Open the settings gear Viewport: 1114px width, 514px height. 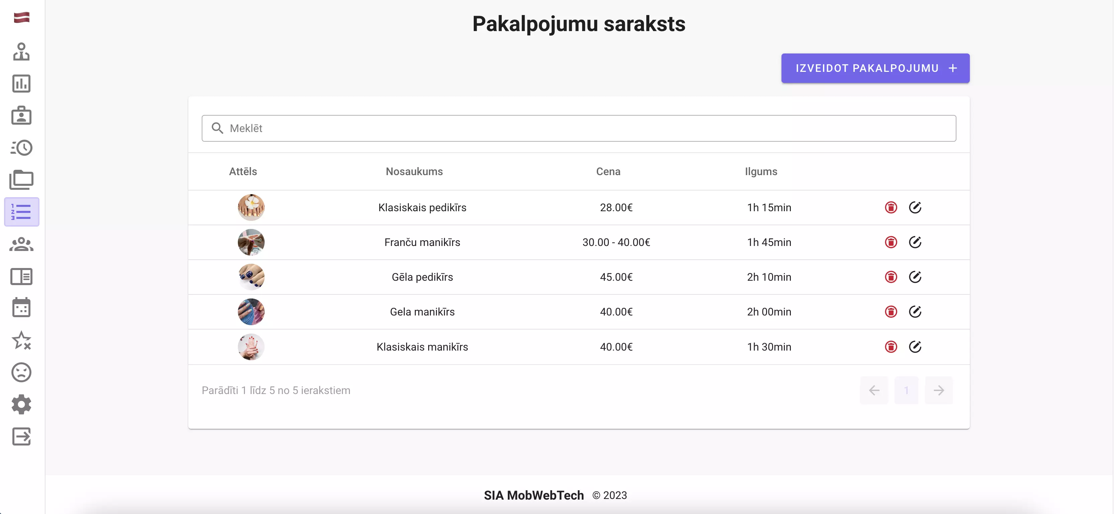22,405
